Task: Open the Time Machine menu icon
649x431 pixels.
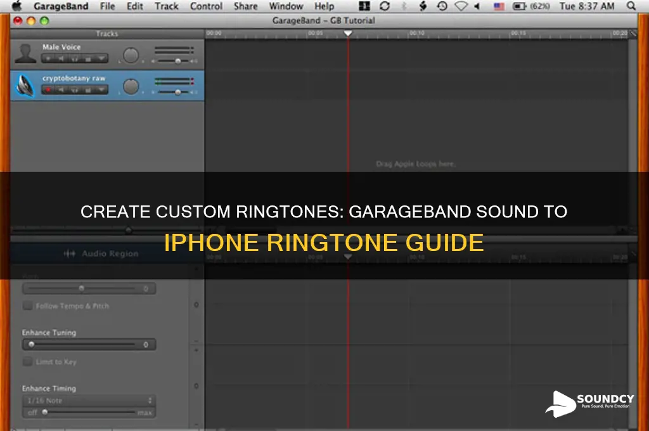Action: click(442, 6)
